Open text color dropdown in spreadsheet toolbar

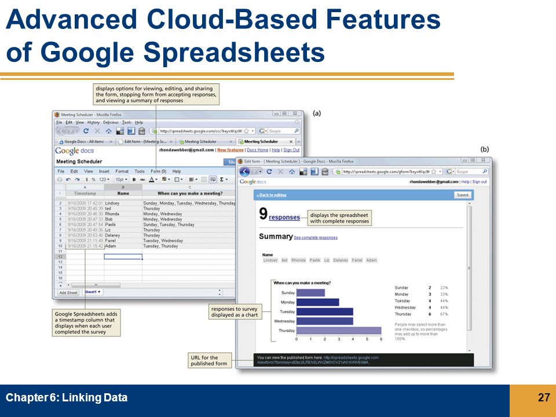pos(153,180)
